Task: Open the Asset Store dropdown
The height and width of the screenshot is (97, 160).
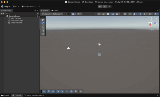Action: click(x=28, y=6)
